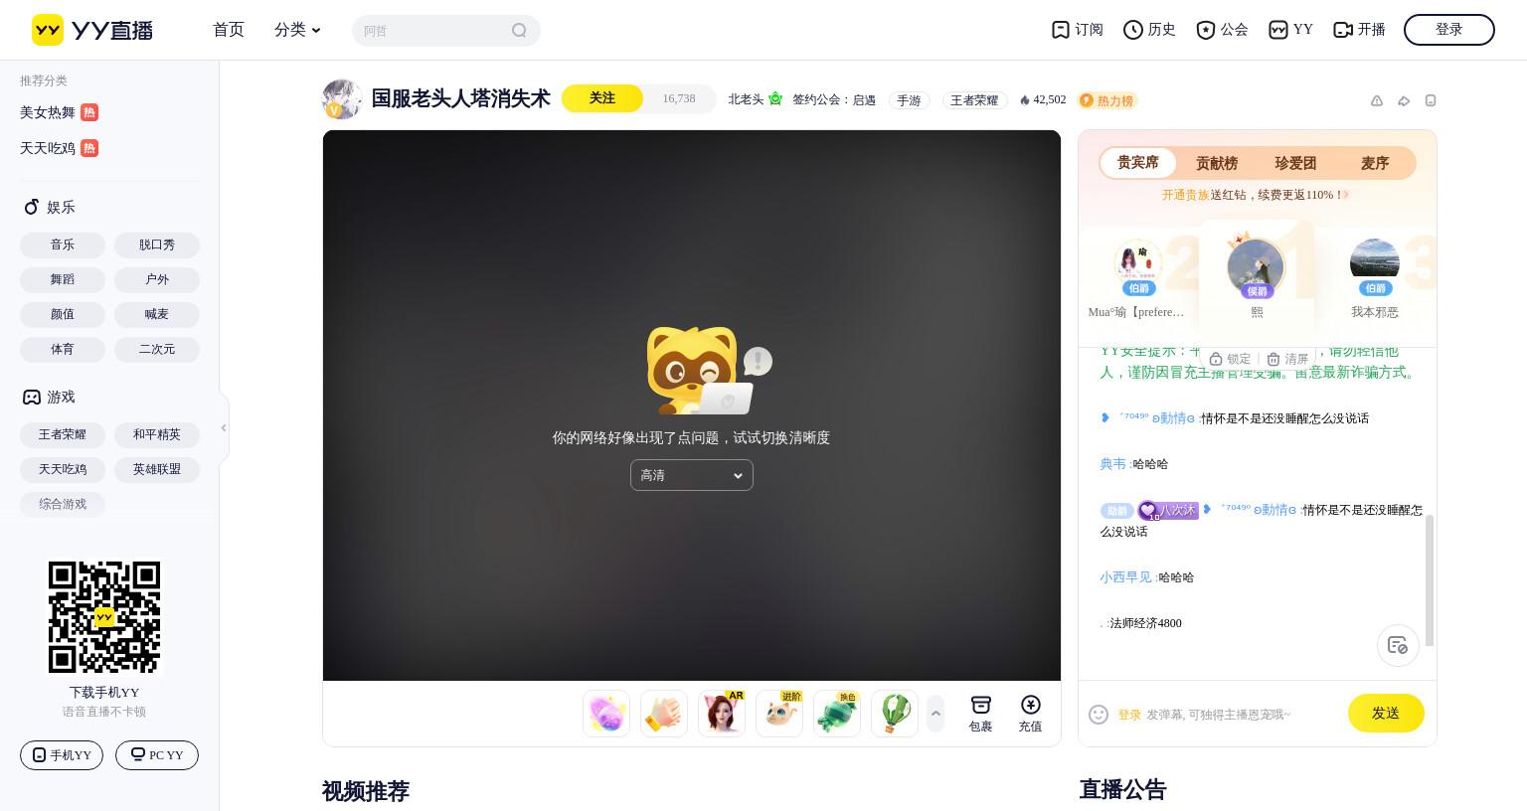The image size is (1527, 811).
Task: Select 喊麦 category tag
Action: pos(157,314)
